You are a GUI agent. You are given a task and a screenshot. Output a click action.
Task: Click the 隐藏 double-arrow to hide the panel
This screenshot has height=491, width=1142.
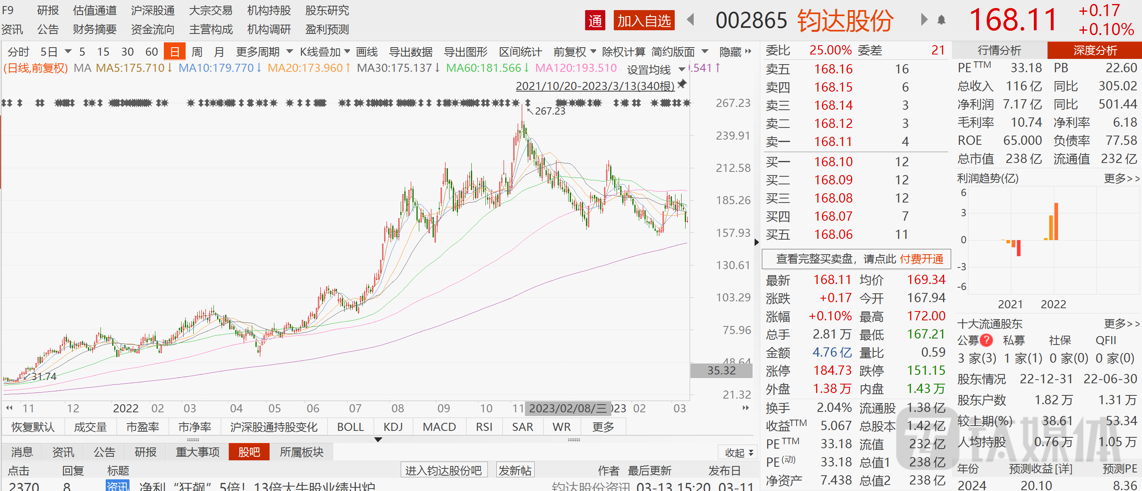click(748, 52)
